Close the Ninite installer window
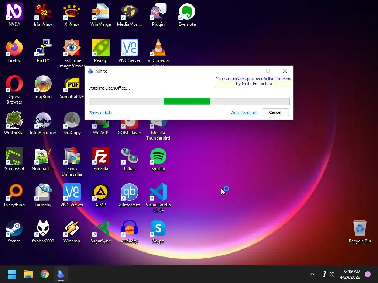Screen dimensions: 378x283 tap(285, 71)
